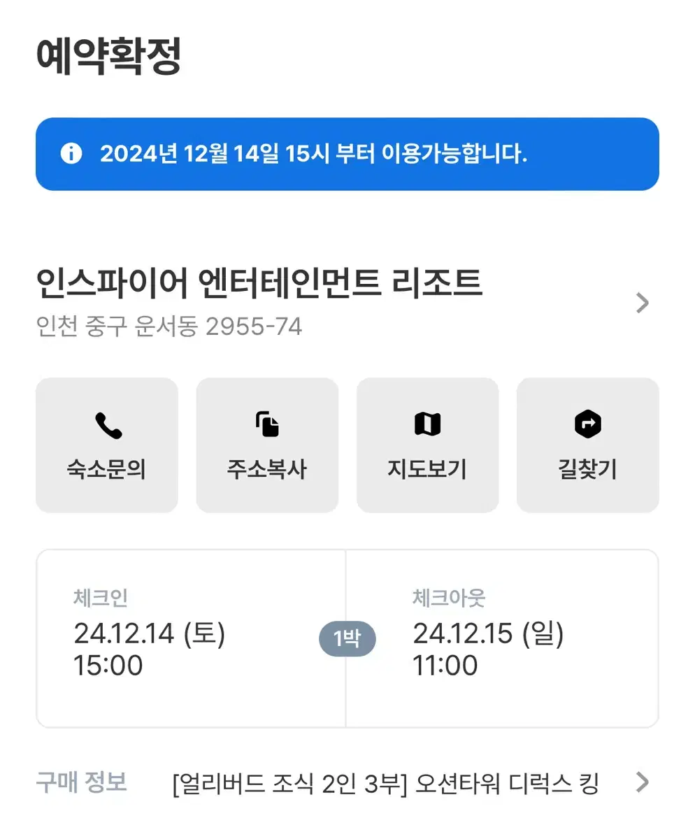Screen dimensions: 695x839
Task: Click the 주소복사 button label
Action: [267, 469]
